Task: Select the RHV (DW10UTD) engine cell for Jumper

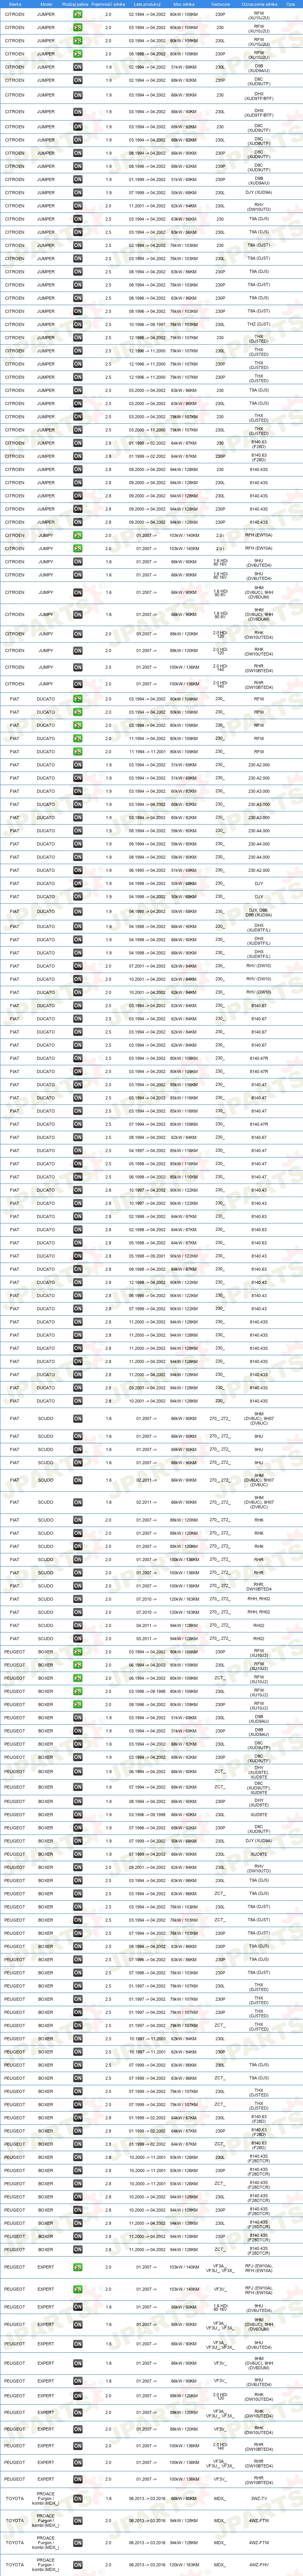Action: [x=258, y=206]
